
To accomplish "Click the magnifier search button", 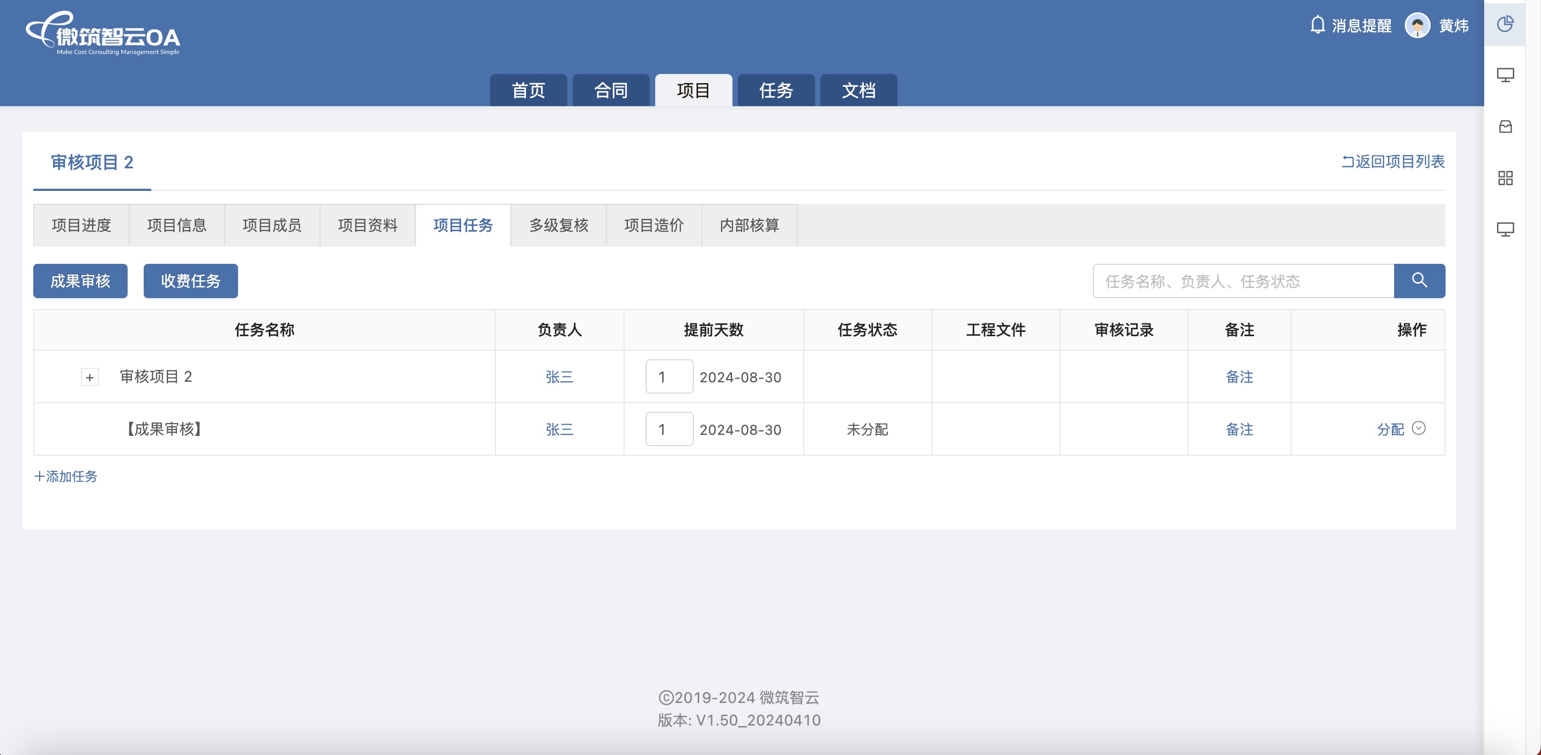I will point(1419,280).
